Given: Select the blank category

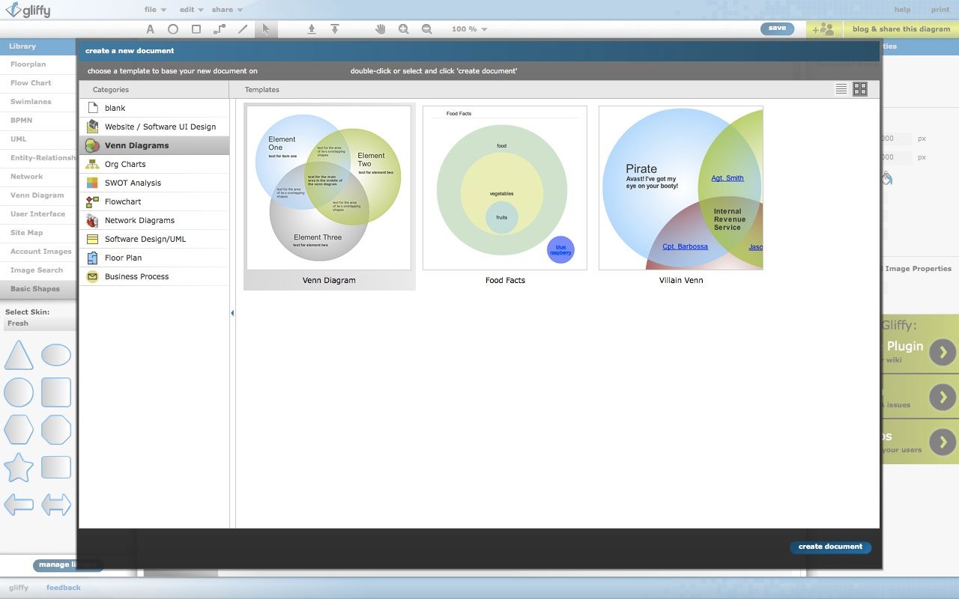Looking at the screenshot, I should coord(154,108).
